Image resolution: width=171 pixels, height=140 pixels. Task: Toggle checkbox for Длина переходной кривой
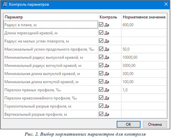coord(101,33)
